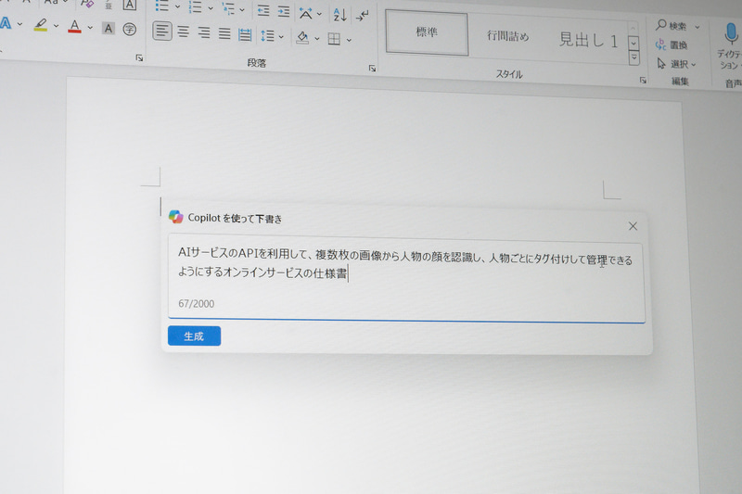Viewport: 742px width, 494px height.
Task: Click the 検索 search button
Action: click(x=671, y=26)
